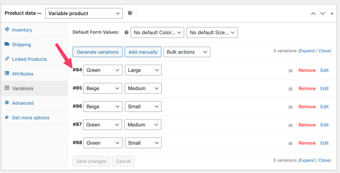Click the bottom Close variations link

tap(324, 160)
